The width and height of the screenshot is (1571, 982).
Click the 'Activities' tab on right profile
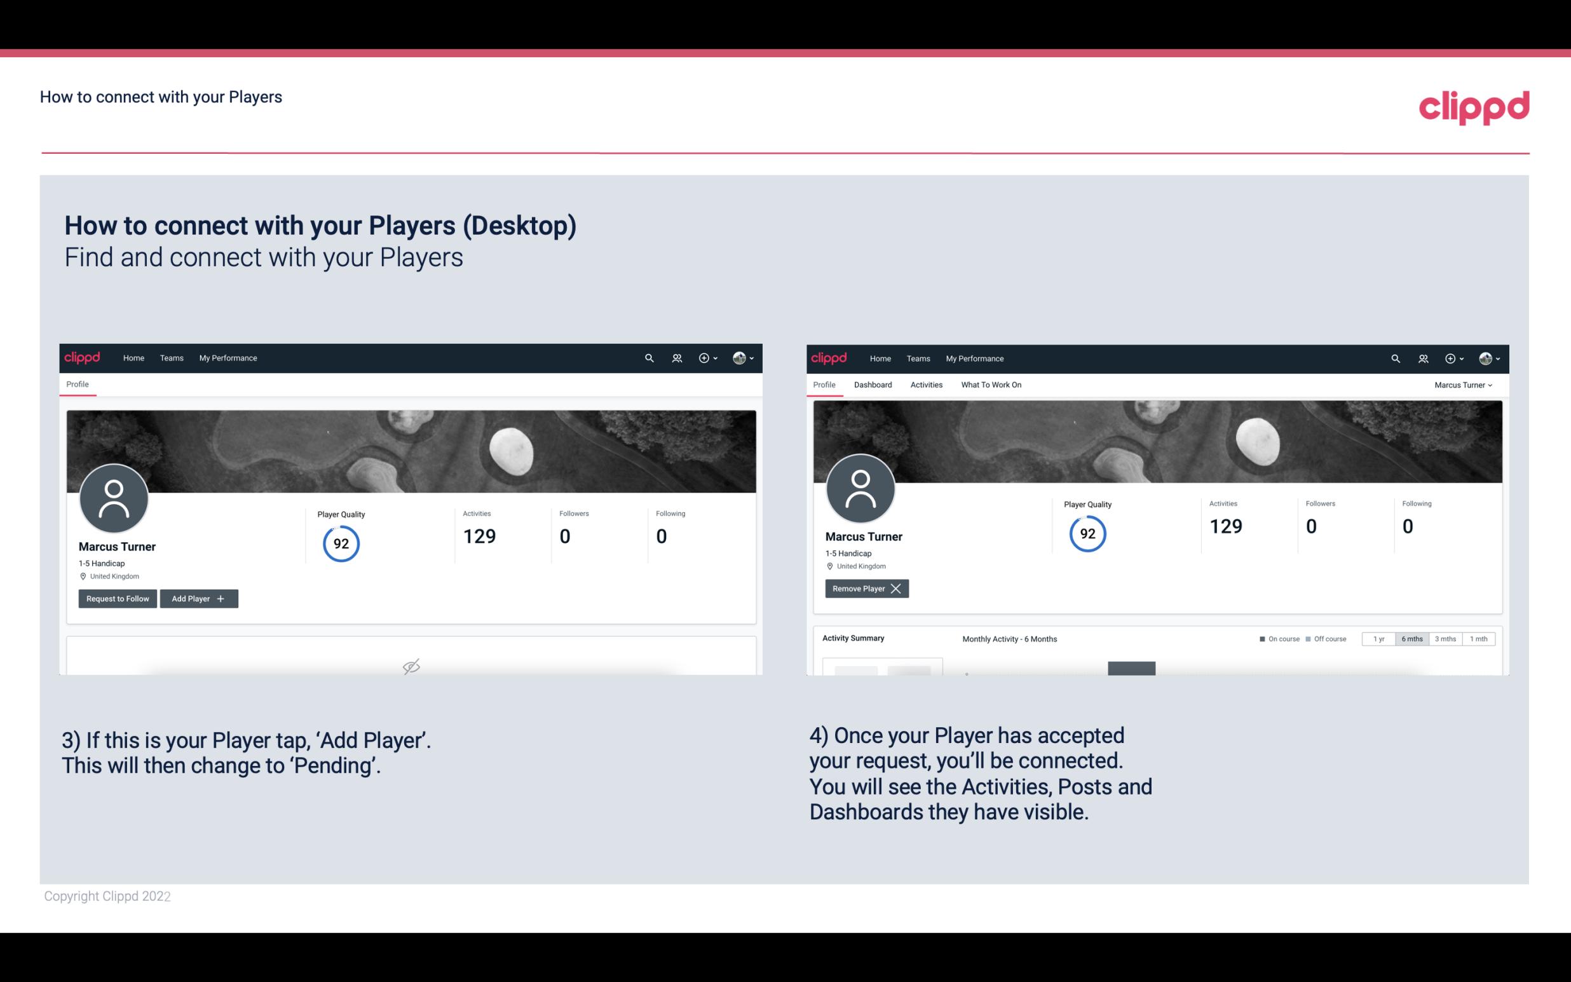(x=927, y=385)
